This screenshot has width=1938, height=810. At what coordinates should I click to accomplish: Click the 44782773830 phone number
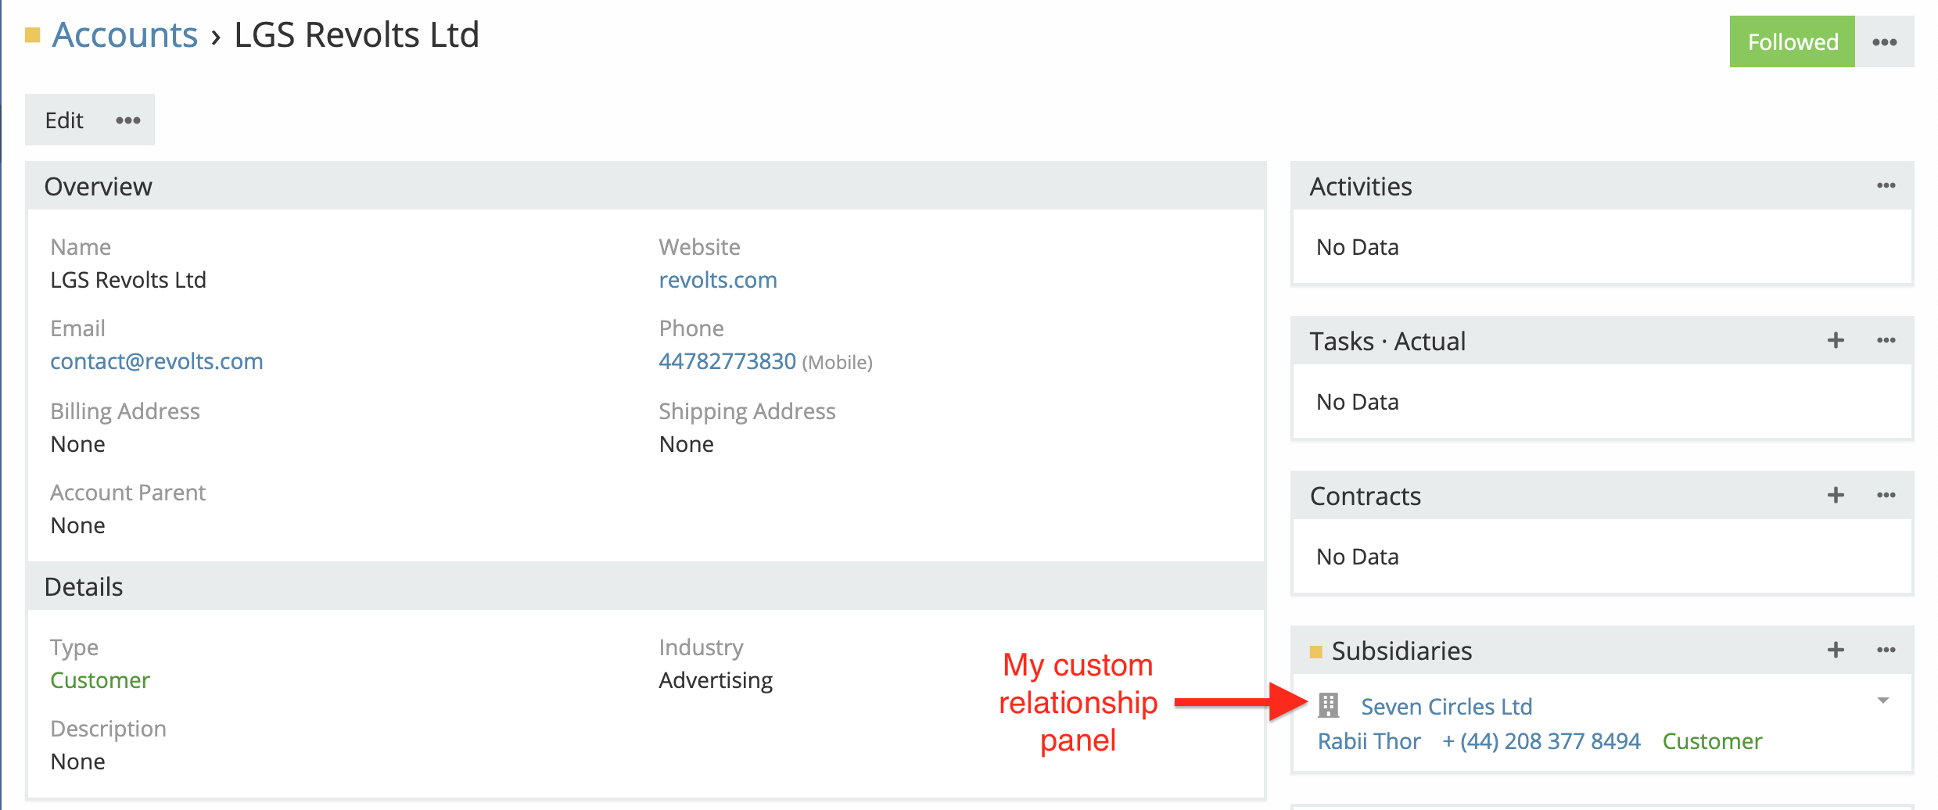tap(727, 361)
